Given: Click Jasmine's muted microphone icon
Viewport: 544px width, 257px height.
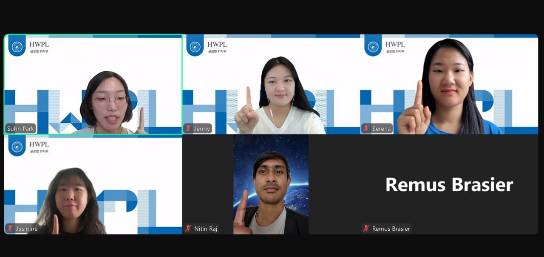Looking at the screenshot, I should pos(10,229).
